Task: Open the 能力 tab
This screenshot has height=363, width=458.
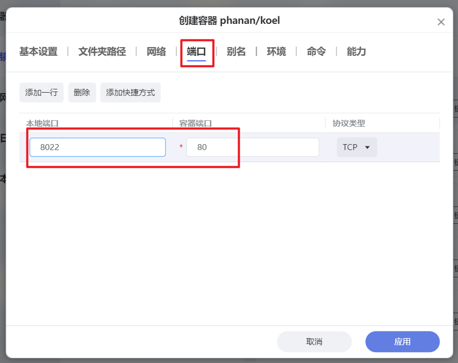Action: pyautogui.click(x=355, y=51)
